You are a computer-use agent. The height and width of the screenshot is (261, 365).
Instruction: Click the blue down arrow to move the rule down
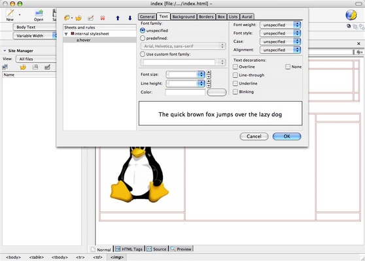click(130, 18)
